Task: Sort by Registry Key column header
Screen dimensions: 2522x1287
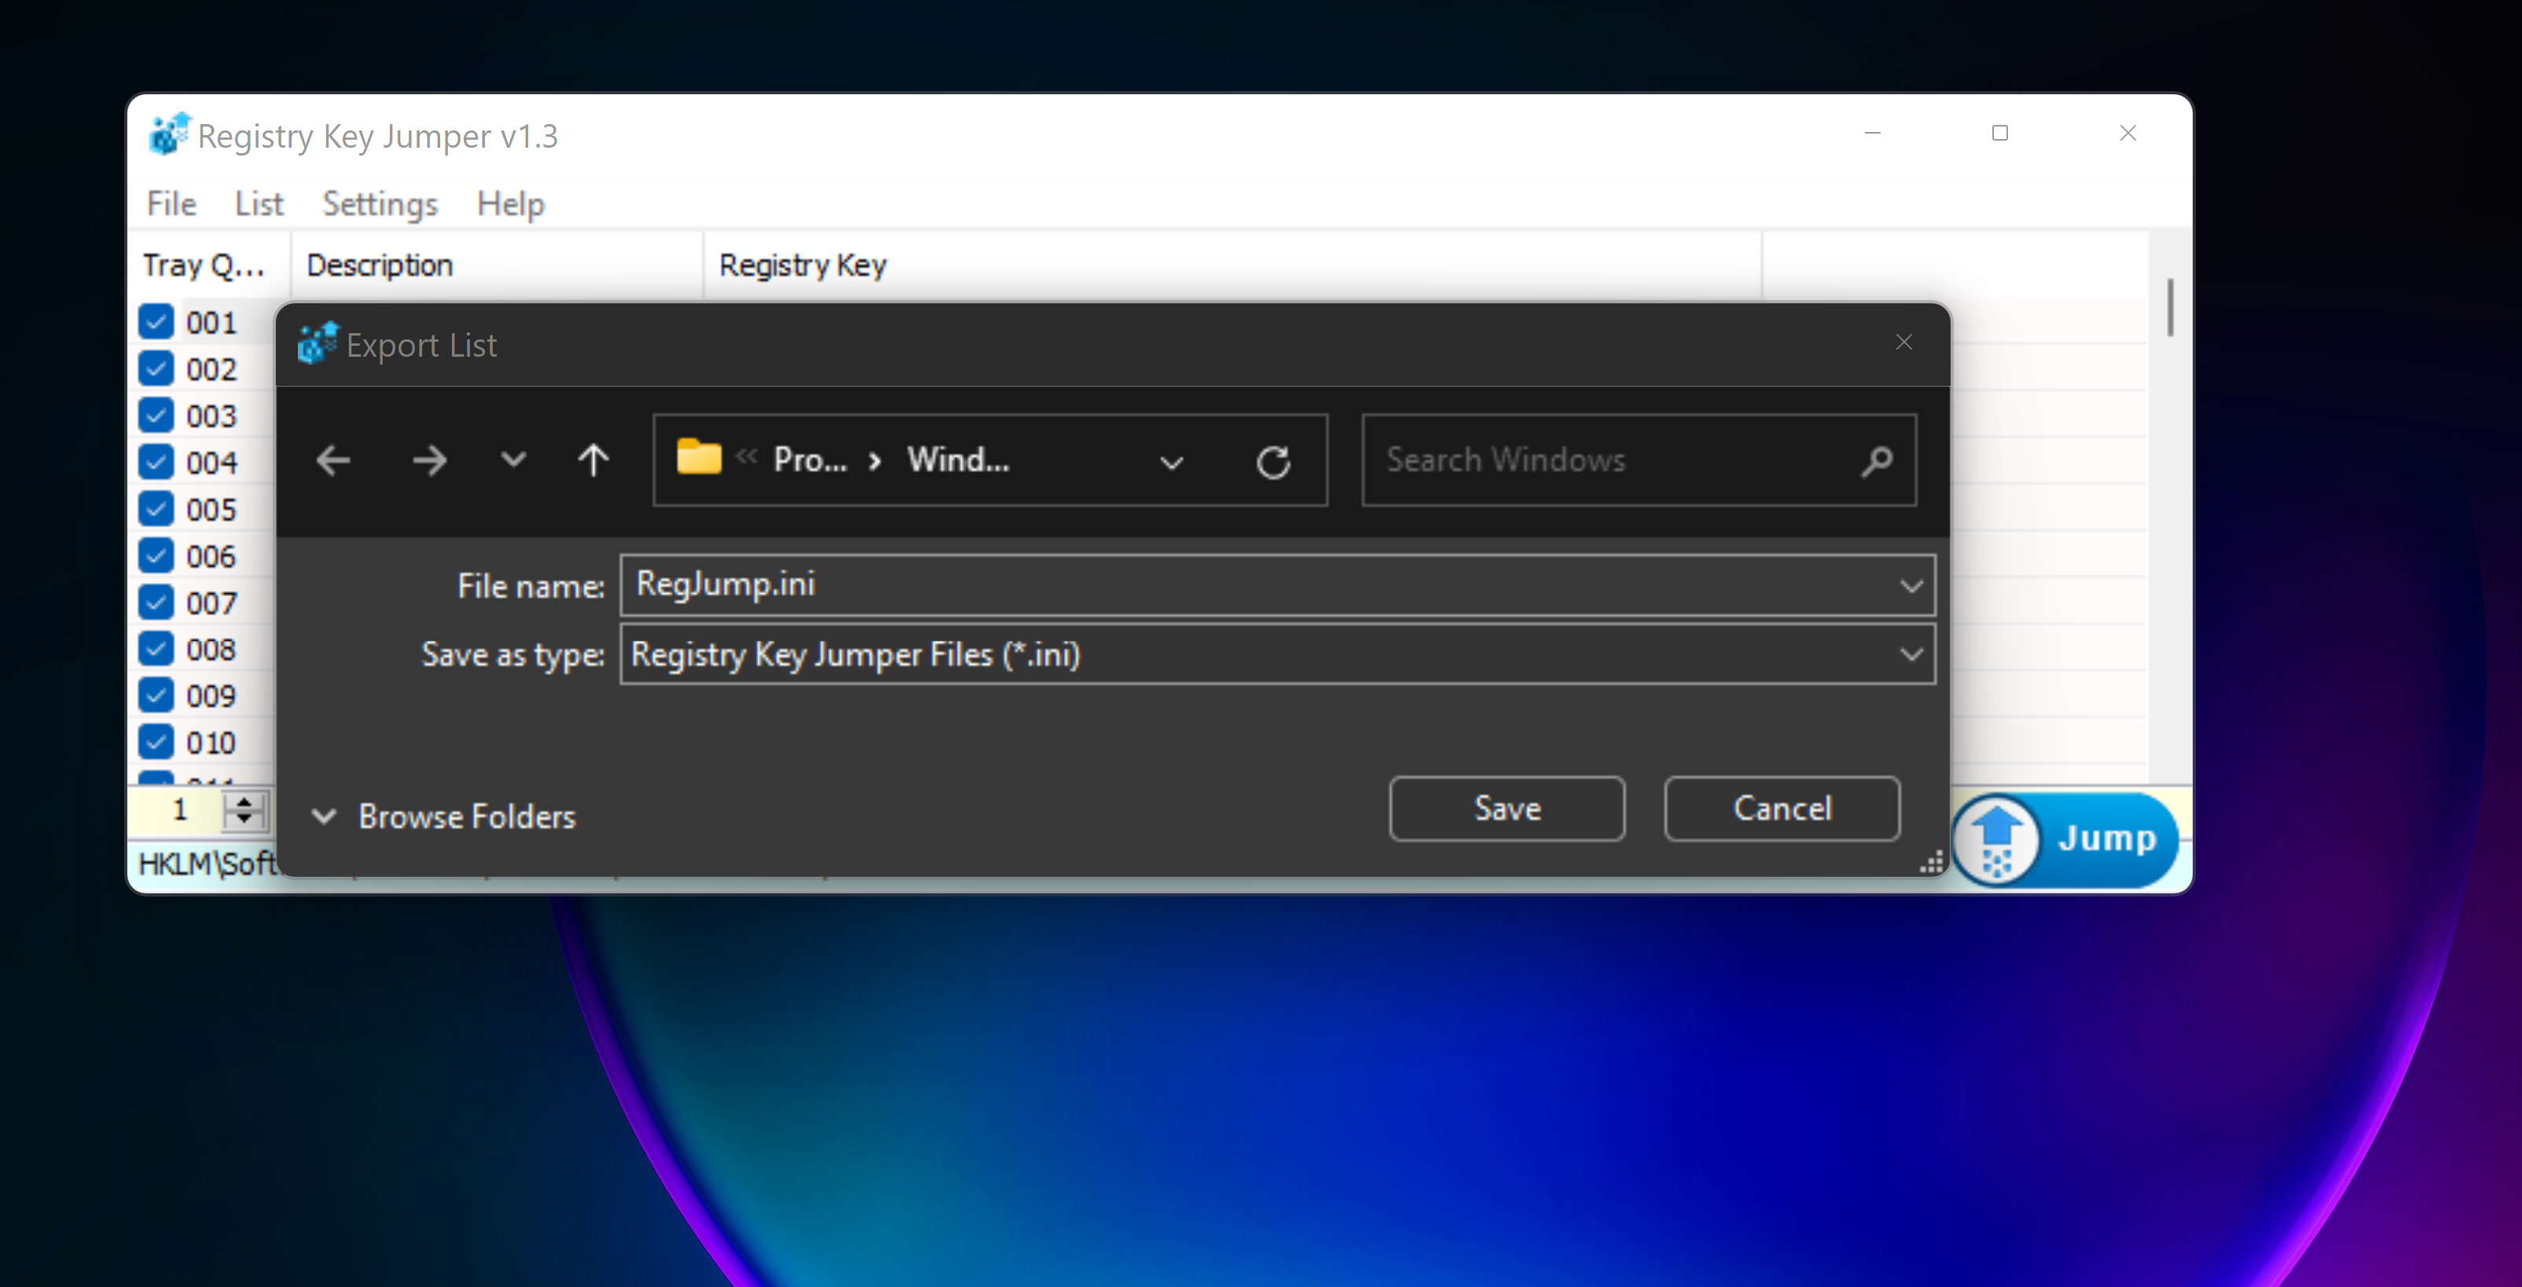Action: pyautogui.click(x=1232, y=264)
